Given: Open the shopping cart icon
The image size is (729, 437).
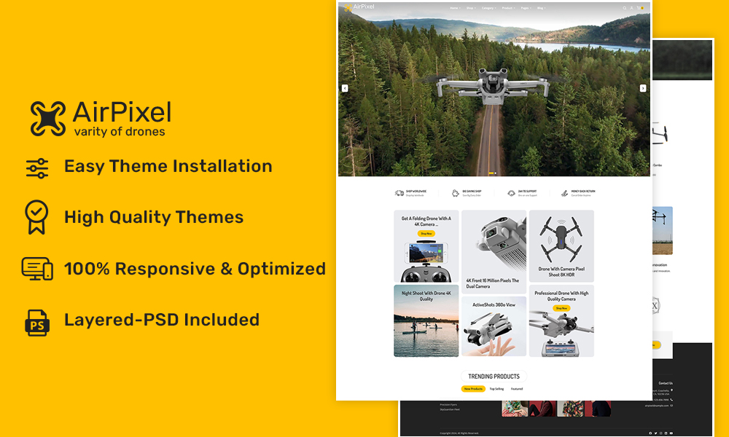Looking at the screenshot, I should (640, 8).
